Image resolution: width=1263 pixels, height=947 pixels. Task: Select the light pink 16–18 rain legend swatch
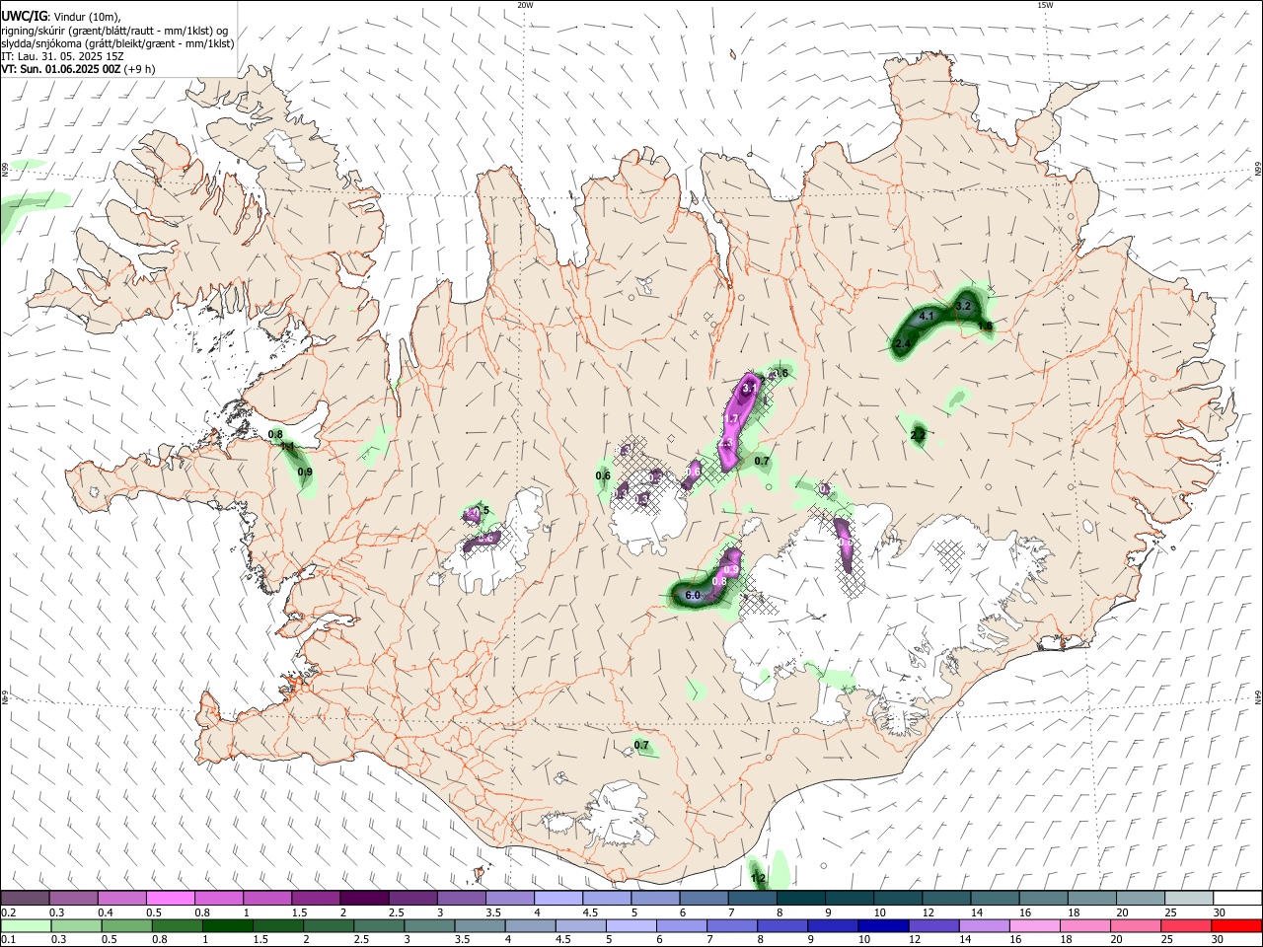click(x=1033, y=926)
